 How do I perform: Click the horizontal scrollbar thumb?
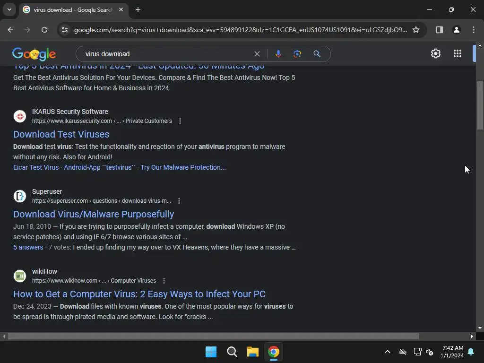tap(213, 336)
